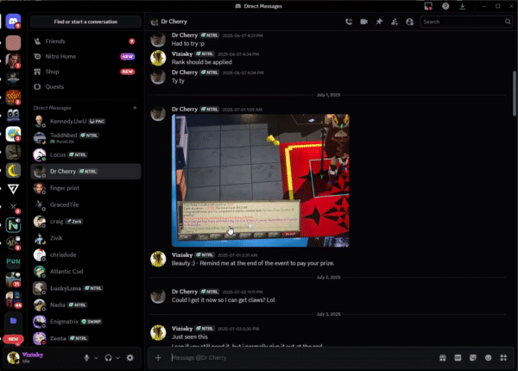This screenshot has height=371, width=518.
Task: Open Discord Help from title bar
Action: coord(445,6)
